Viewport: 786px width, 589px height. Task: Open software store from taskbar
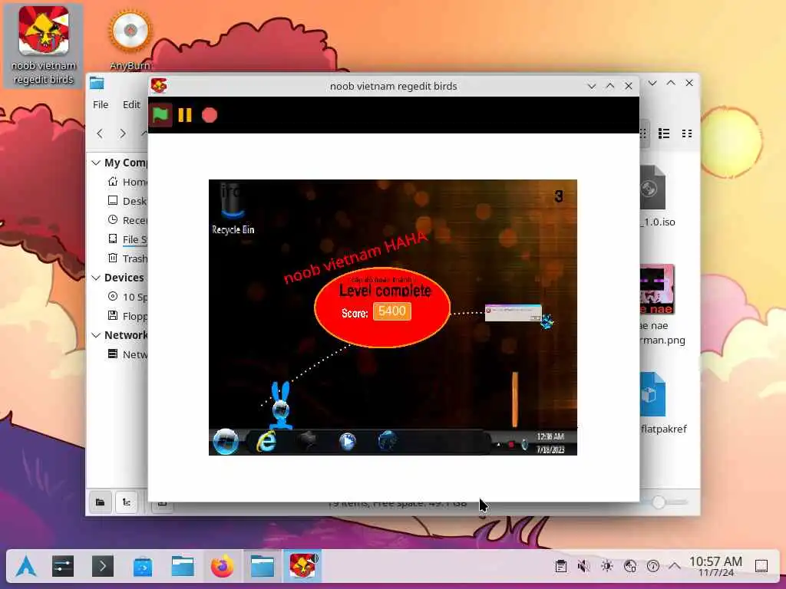click(x=143, y=567)
